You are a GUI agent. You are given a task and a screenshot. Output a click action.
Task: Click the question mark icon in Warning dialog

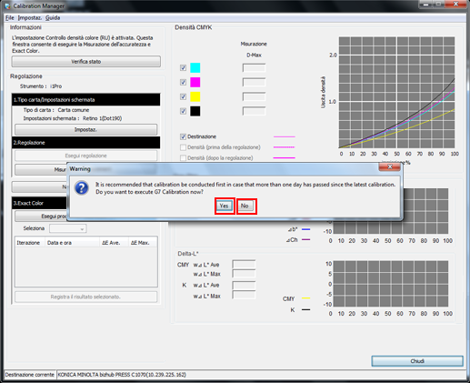[x=82, y=188]
